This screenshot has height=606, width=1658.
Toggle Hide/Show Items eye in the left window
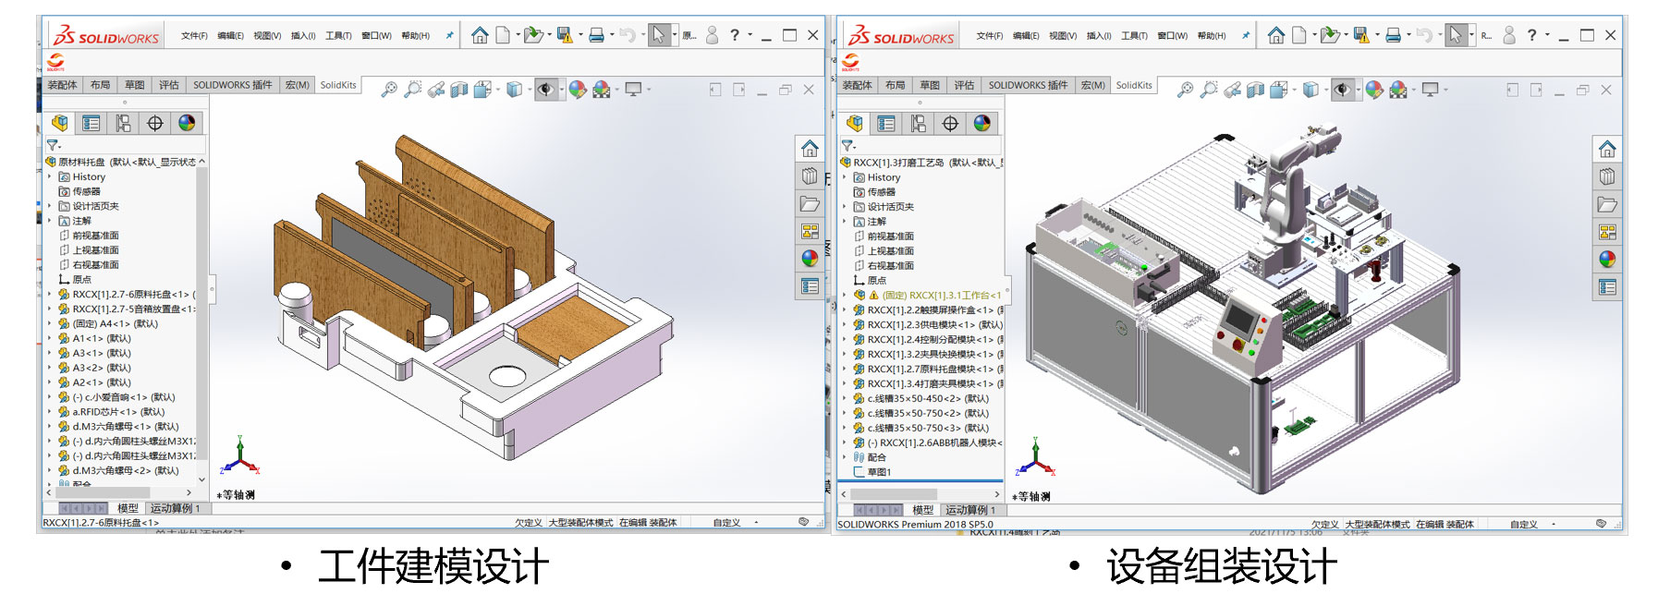(545, 89)
